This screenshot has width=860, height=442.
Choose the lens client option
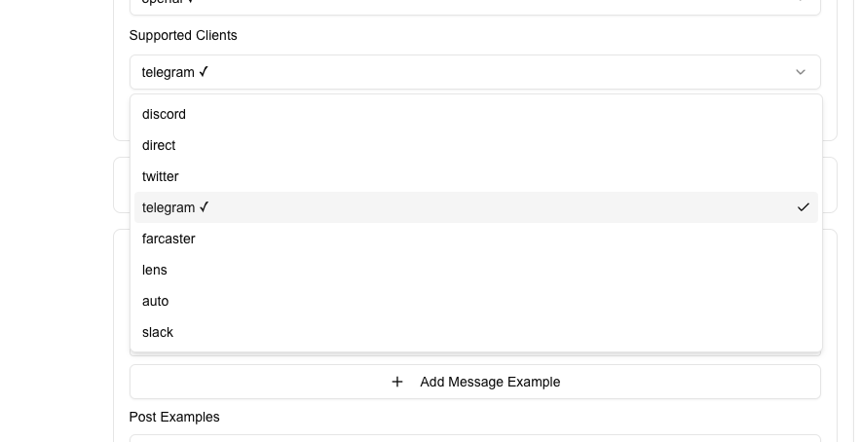(x=155, y=270)
